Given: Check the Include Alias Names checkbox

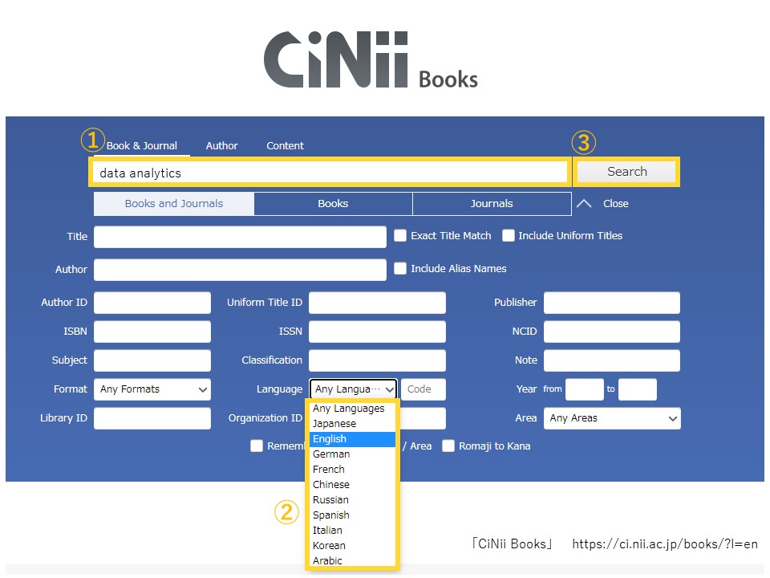Looking at the screenshot, I should click(x=400, y=268).
